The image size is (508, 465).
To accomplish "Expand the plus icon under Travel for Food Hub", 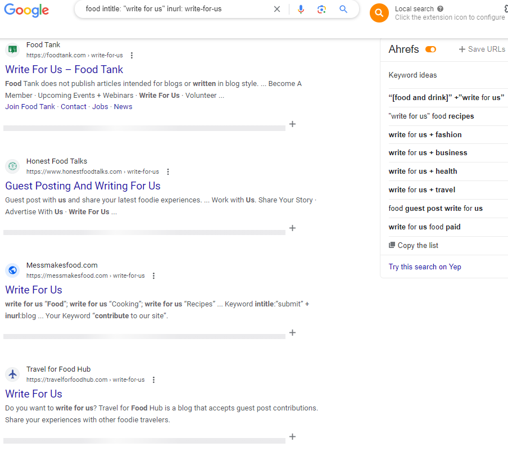I will (x=292, y=436).
